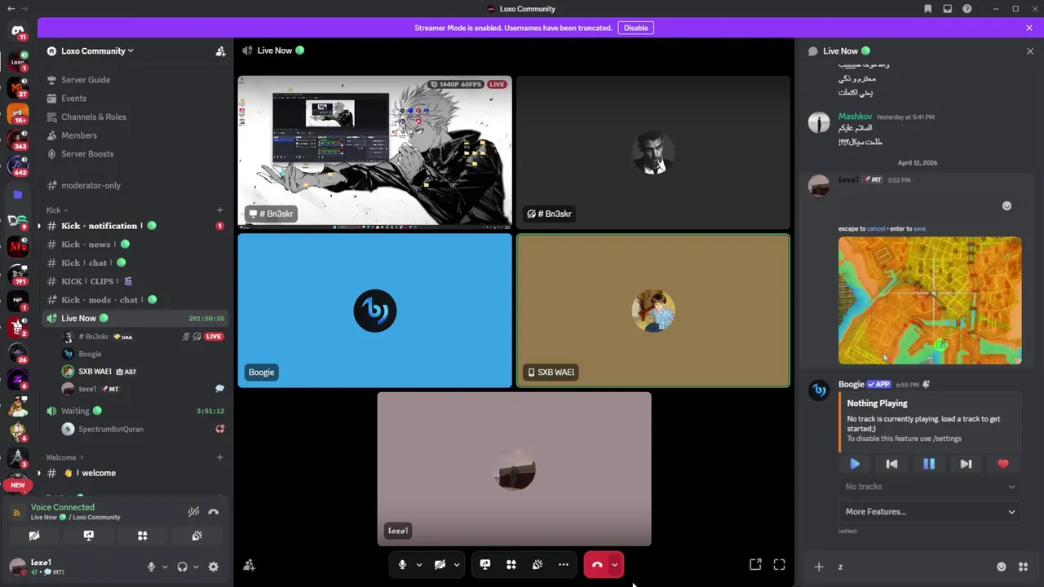This screenshot has width=1044, height=587.
Task: Toggle camera in the Voice Connected panel
Action: click(34, 536)
